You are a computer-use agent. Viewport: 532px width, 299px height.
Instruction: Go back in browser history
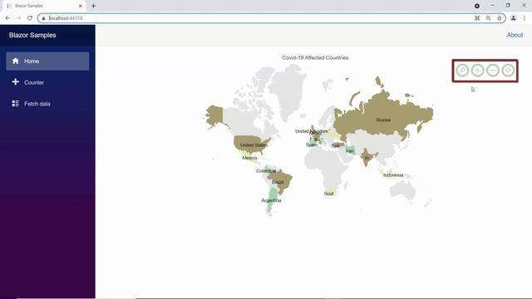tap(7, 18)
